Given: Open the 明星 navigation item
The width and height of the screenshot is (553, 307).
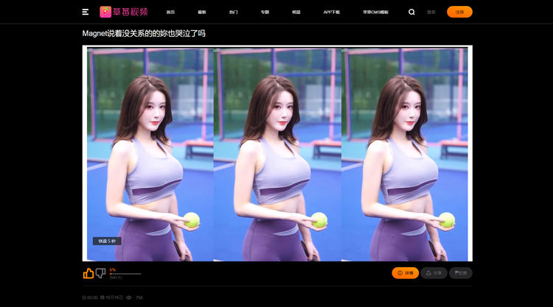Looking at the screenshot, I should [x=296, y=13].
